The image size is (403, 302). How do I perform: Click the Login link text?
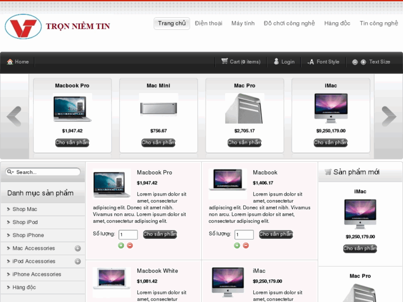coord(288,62)
